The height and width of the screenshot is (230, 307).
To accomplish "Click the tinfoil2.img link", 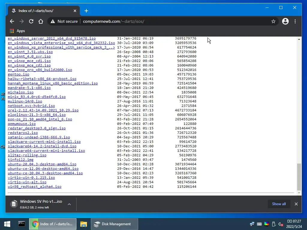I will pos(21,160).
